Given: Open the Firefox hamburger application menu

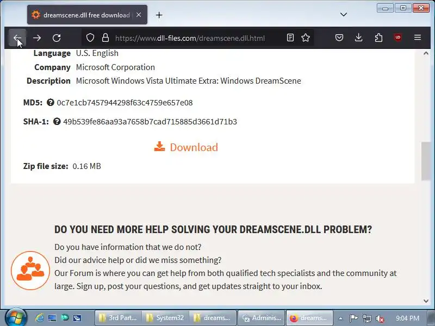Looking at the screenshot, I should pyautogui.click(x=418, y=37).
